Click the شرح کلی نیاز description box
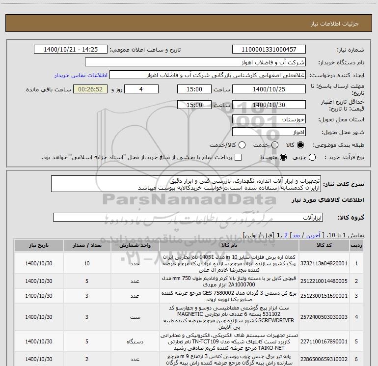The height and width of the screenshot is (366, 378). pyautogui.click(x=186, y=184)
